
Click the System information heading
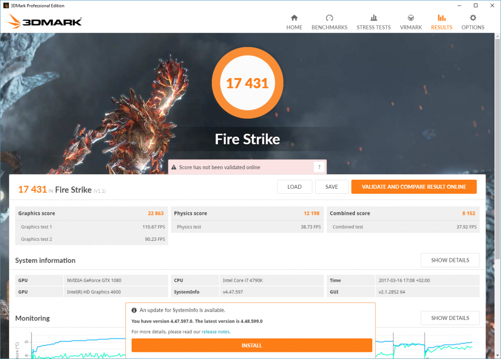point(45,260)
